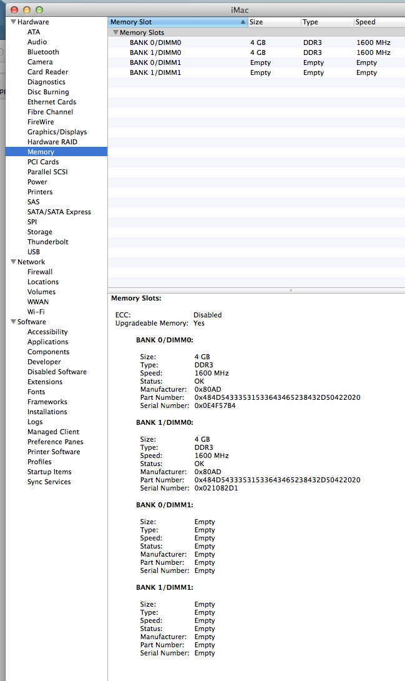The width and height of the screenshot is (405, 681).
Task: Grab the pane divider handle dot
Action: [x=291, y=290]
